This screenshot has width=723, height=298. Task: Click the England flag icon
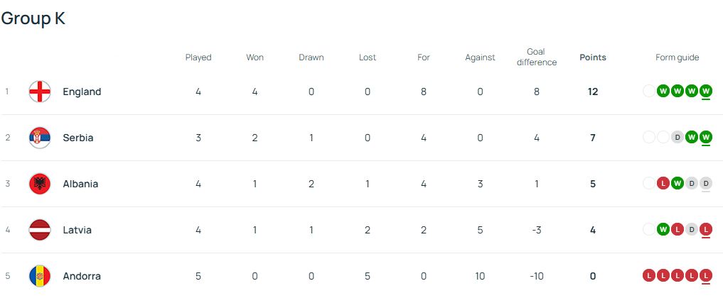40,92
